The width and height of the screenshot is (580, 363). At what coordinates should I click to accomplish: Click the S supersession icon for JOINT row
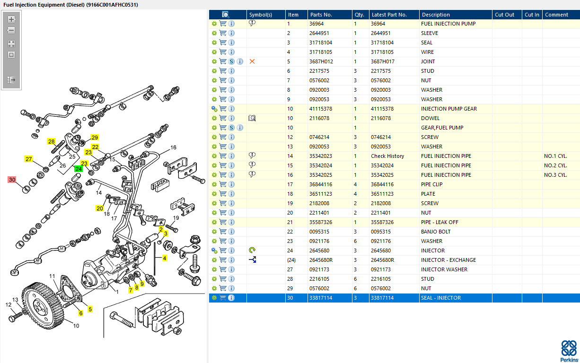pos(232,61)
